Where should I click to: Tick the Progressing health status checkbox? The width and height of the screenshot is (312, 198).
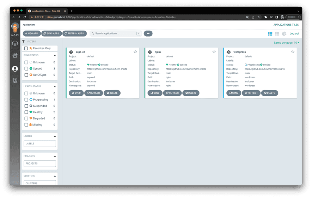[x=26, y=100]
